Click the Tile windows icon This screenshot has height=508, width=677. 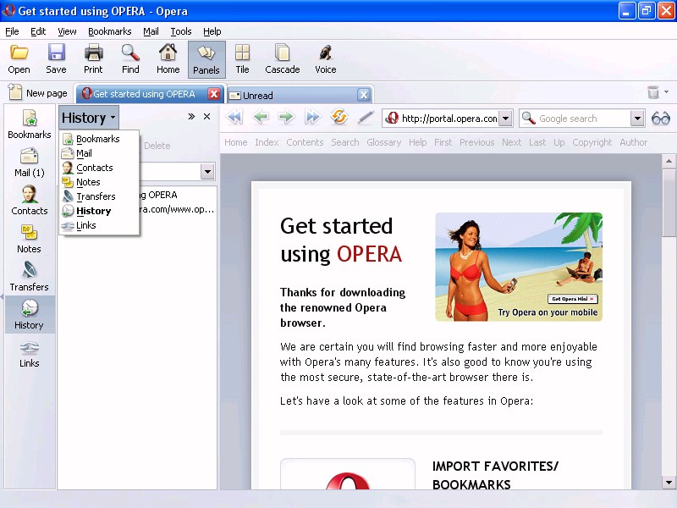click(242, 59)
